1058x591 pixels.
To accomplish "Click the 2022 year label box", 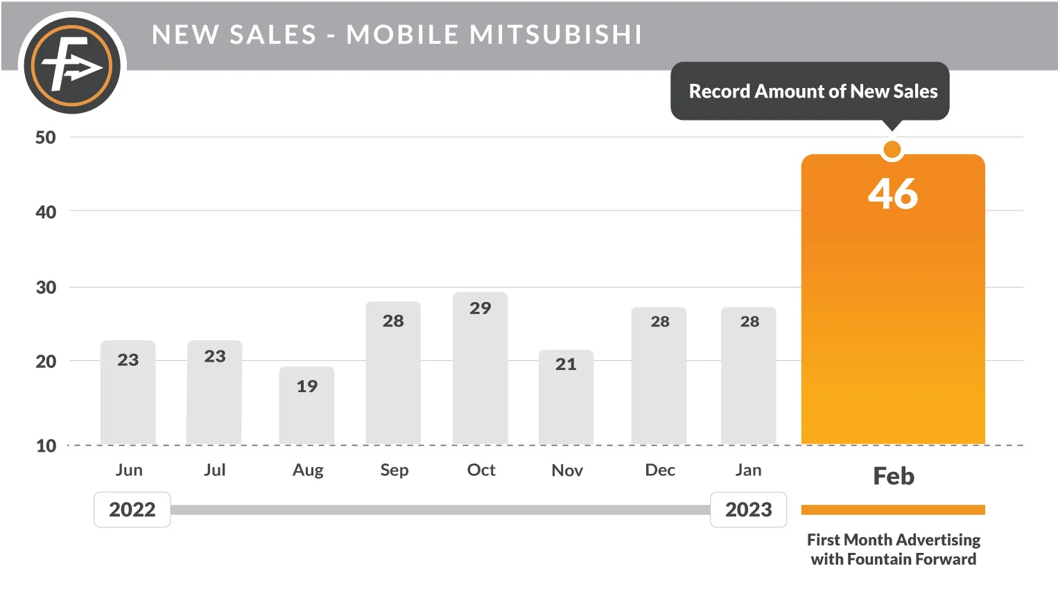I will pos(132,510).
